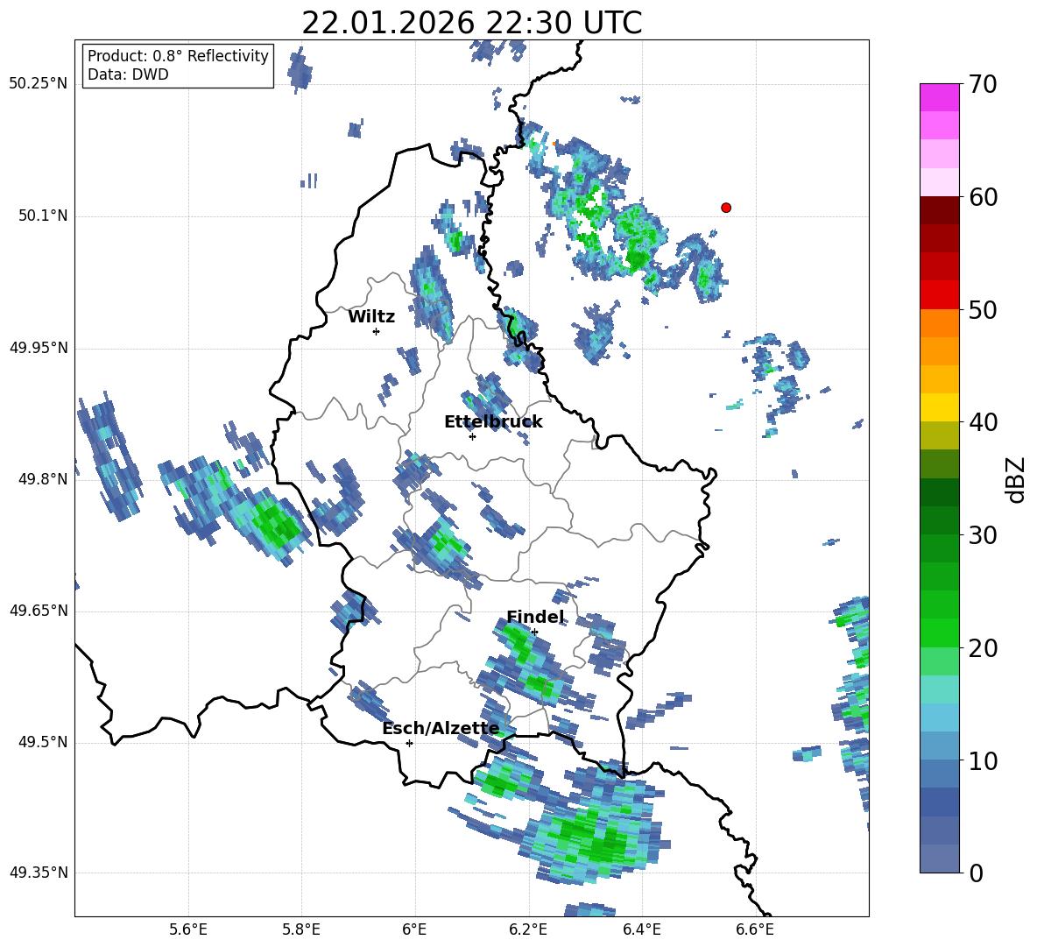Click the 6°E longitude label
Viewport: 1037px width, 947px height.
pos(414,929)
